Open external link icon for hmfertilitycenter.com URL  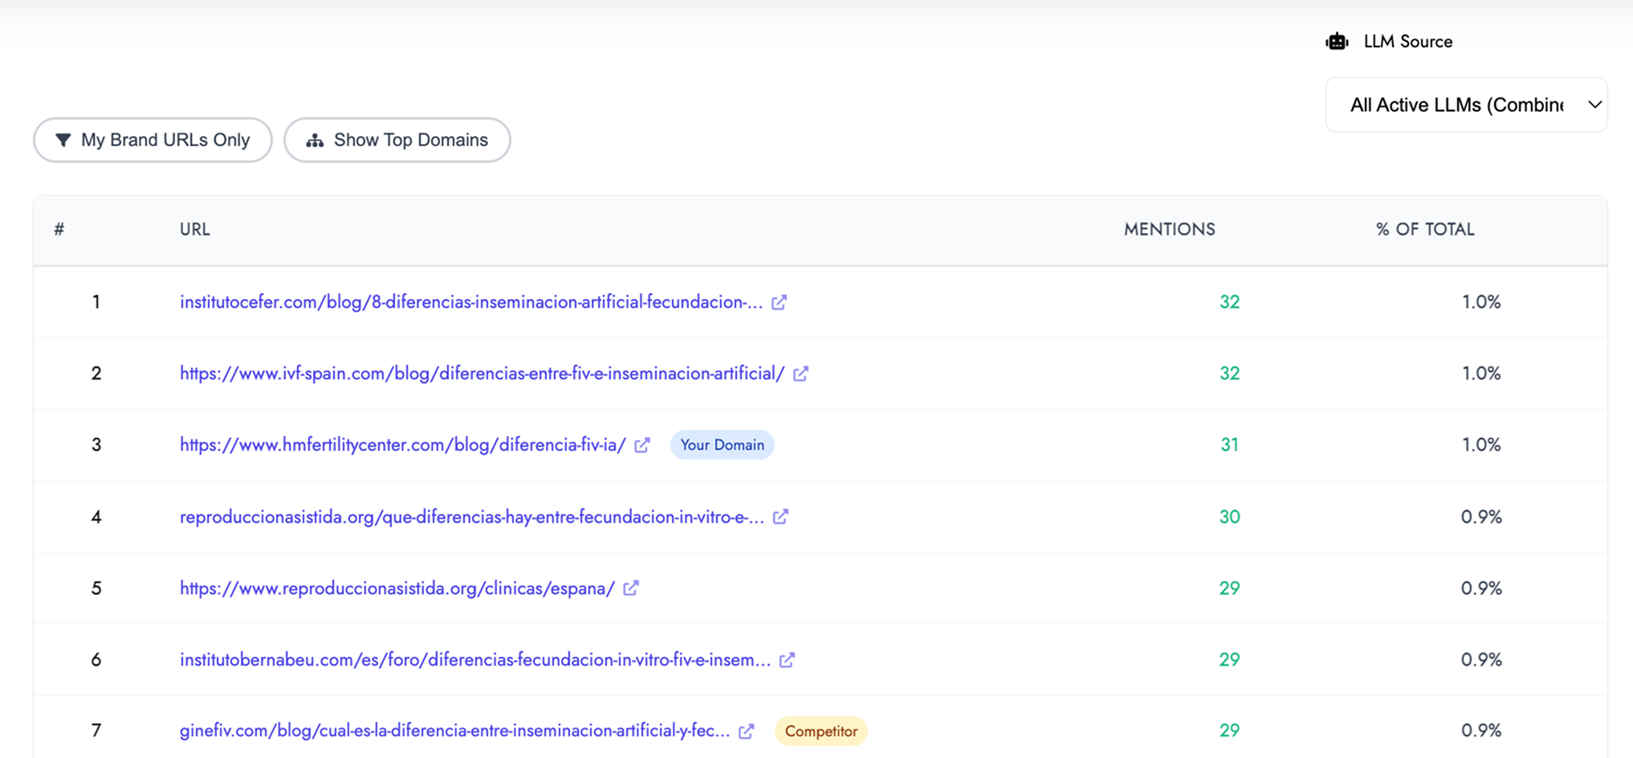point(641,445)
